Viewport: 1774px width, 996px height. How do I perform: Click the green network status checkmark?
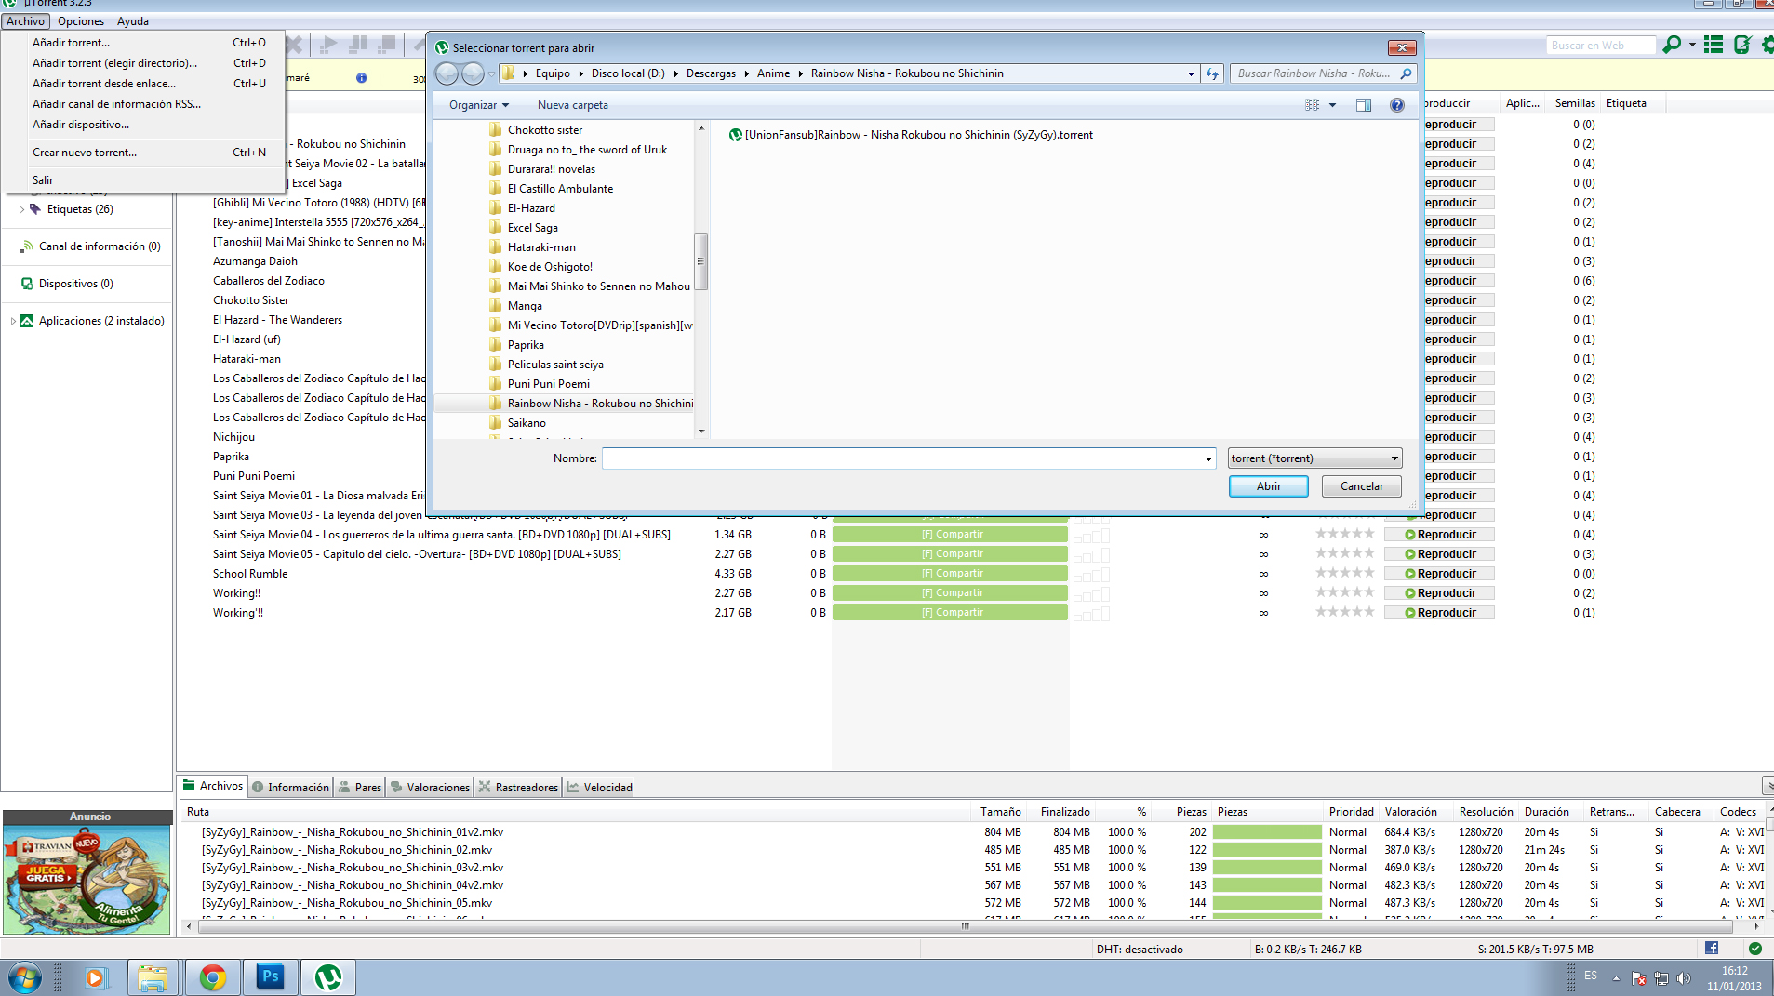(1754, 949)
